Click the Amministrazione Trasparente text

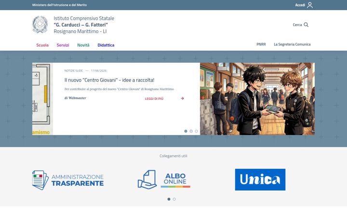click(78, 180)
